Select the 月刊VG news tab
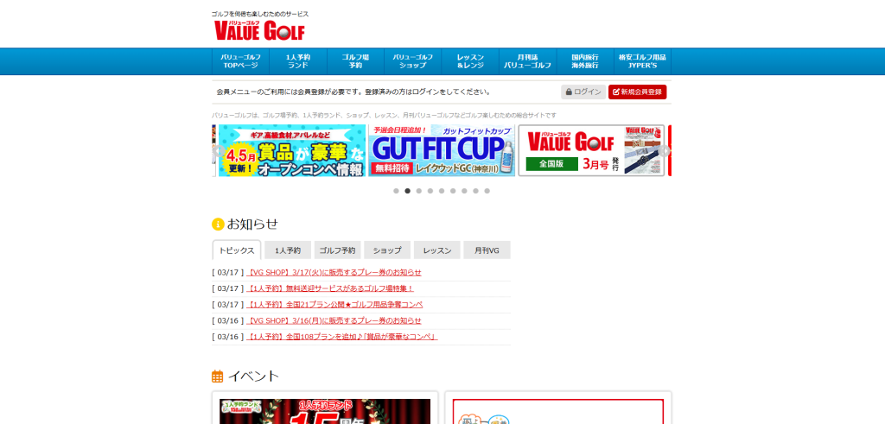The image size is (885, 424). point(487,250)
